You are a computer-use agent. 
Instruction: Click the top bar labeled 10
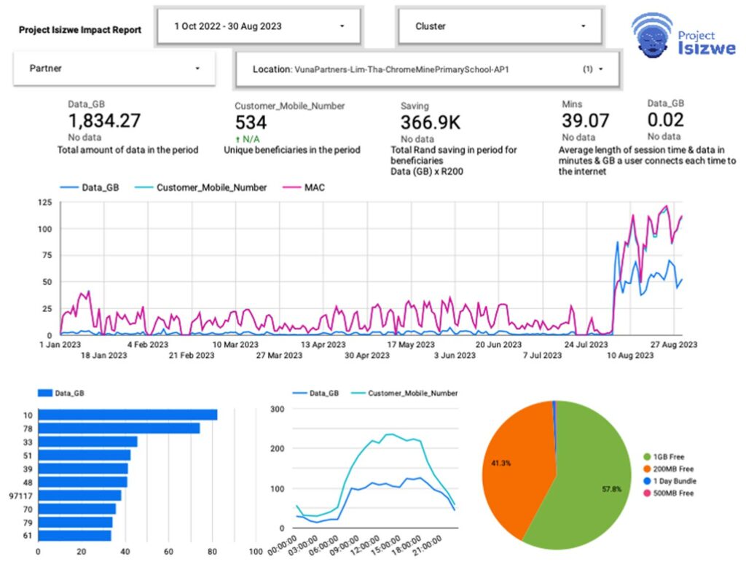coord(127,415)
